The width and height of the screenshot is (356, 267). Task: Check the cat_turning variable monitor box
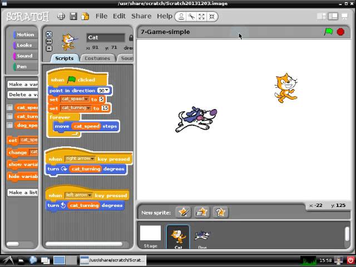point(10,116)
